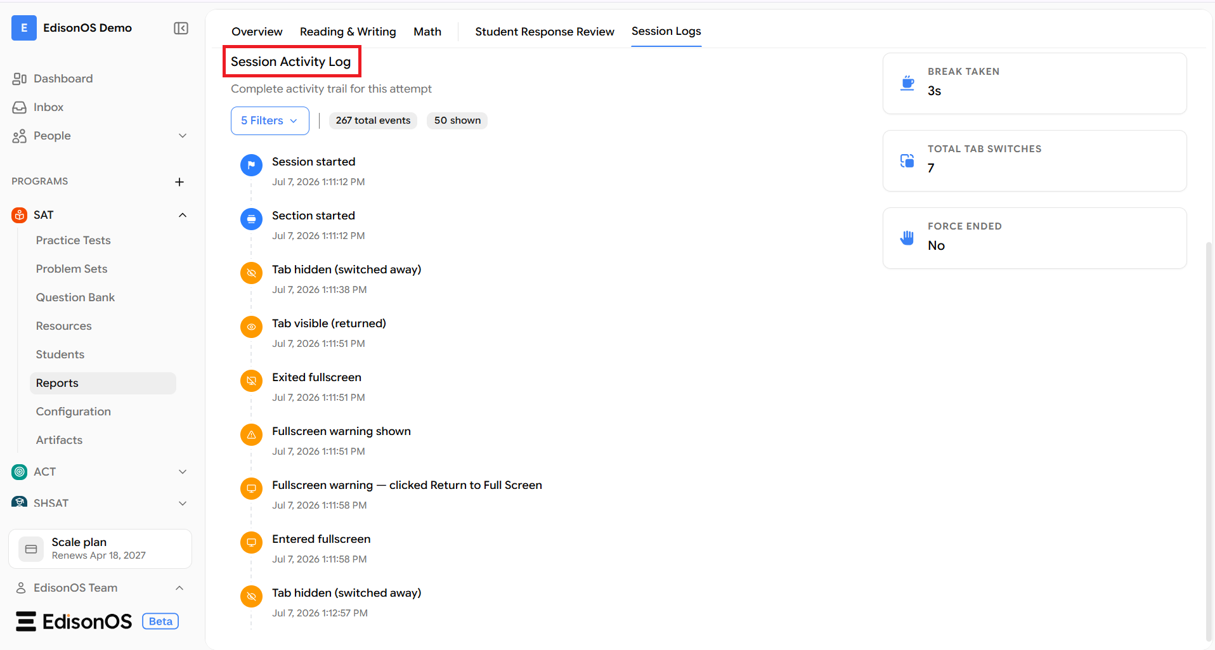Click the Session started flag icon
Image resolution: width=1215 pixels, height=650 pixels.
click(251, 165)
